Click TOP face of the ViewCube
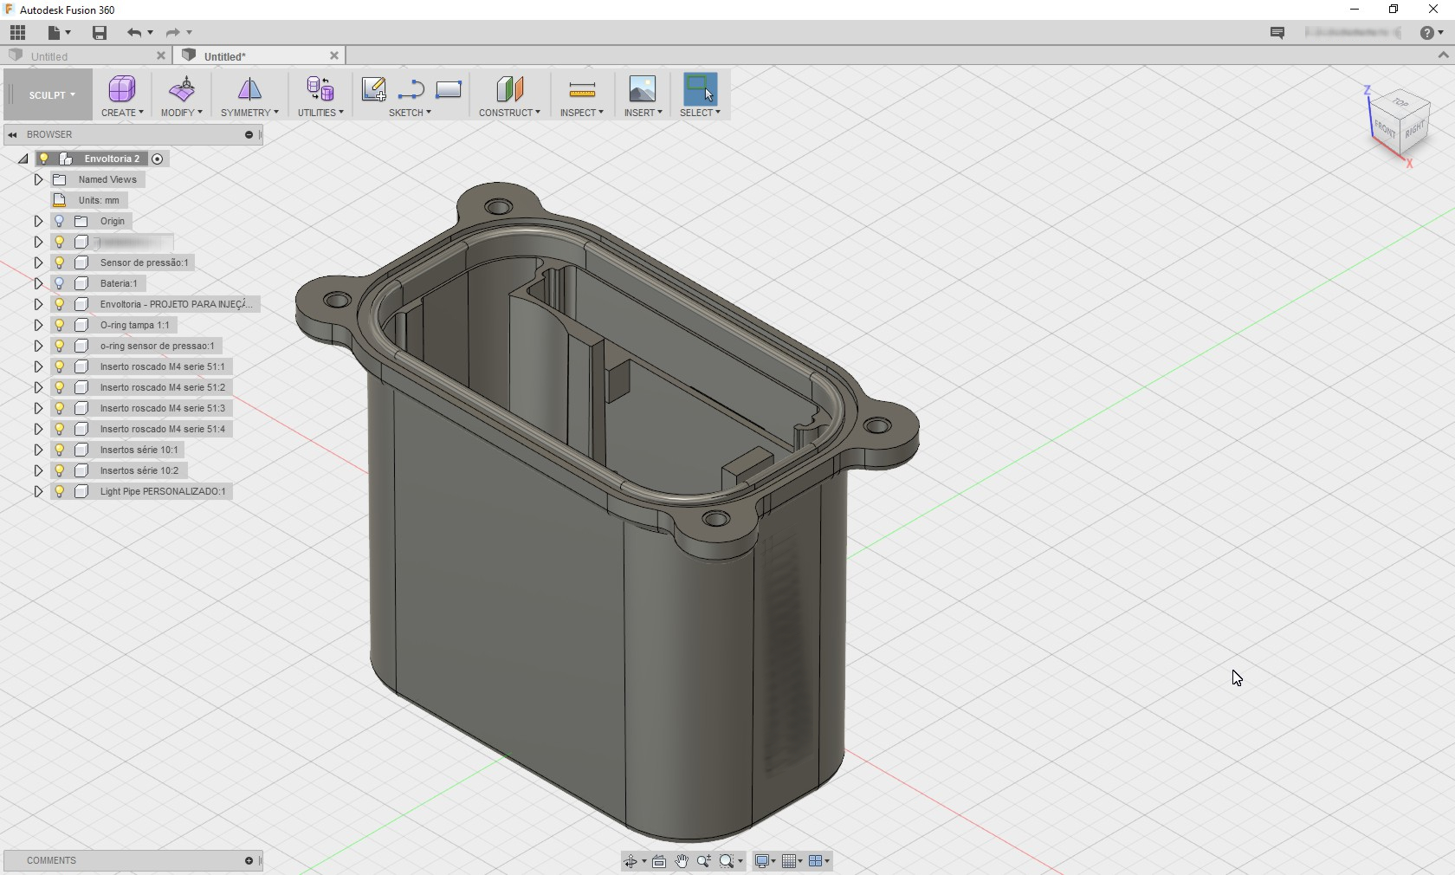Screen dimensions: 1455x875 tap(1400, 102)
